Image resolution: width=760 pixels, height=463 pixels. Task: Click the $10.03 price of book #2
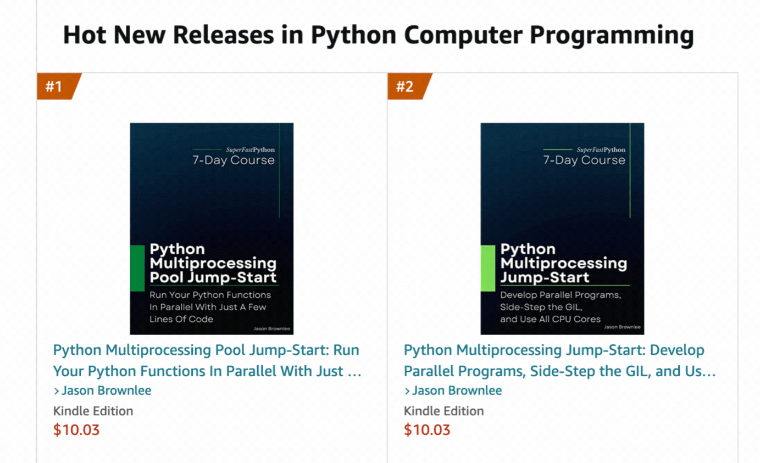click(427, 429)
